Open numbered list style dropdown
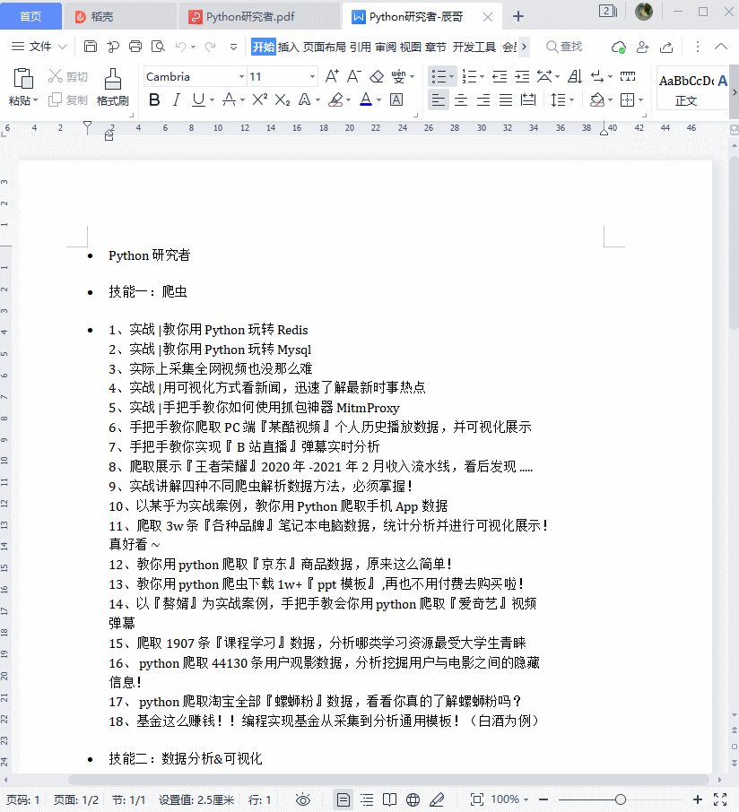Screen dimensions: 739x812 pos(482,77)
